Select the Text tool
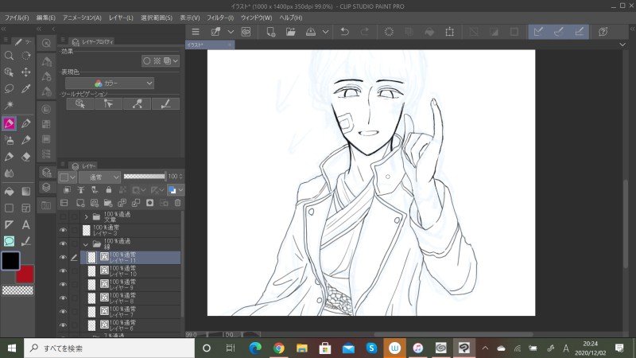Image resolution: width=636 pixels, height=358 pixels. 26,225
